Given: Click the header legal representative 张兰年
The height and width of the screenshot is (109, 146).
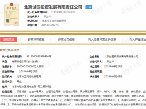Looking at the screenshot, I should 47,16.
